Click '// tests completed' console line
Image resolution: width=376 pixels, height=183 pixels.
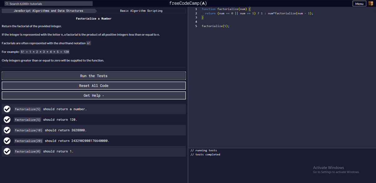[x=206, y=154]
